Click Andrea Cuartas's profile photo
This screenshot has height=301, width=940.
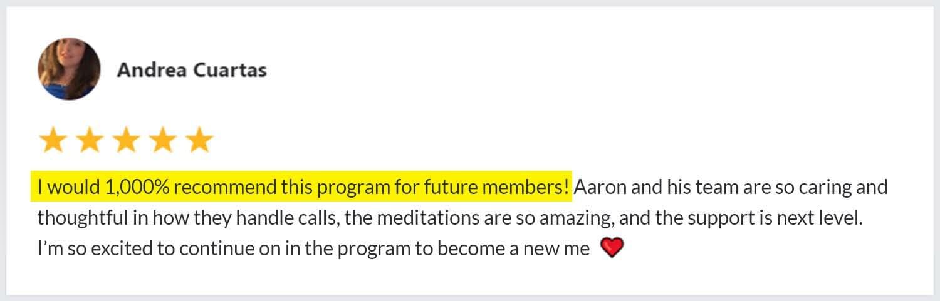(69, 69)
